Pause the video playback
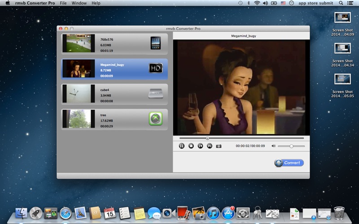Screen dimensions: 359x224 point(182,146)
